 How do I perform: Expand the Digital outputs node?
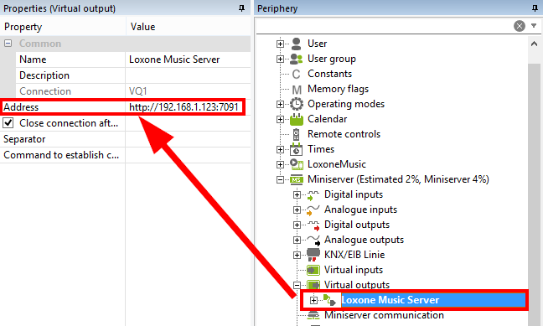pos(297,225)
